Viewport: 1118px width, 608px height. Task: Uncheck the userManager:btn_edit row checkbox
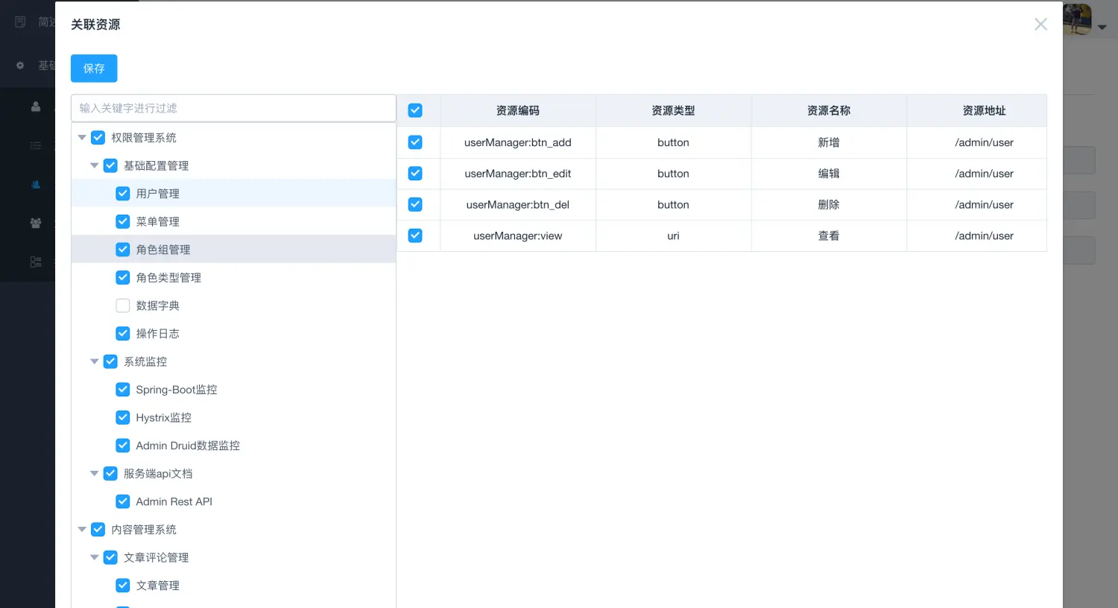[415, 174]
